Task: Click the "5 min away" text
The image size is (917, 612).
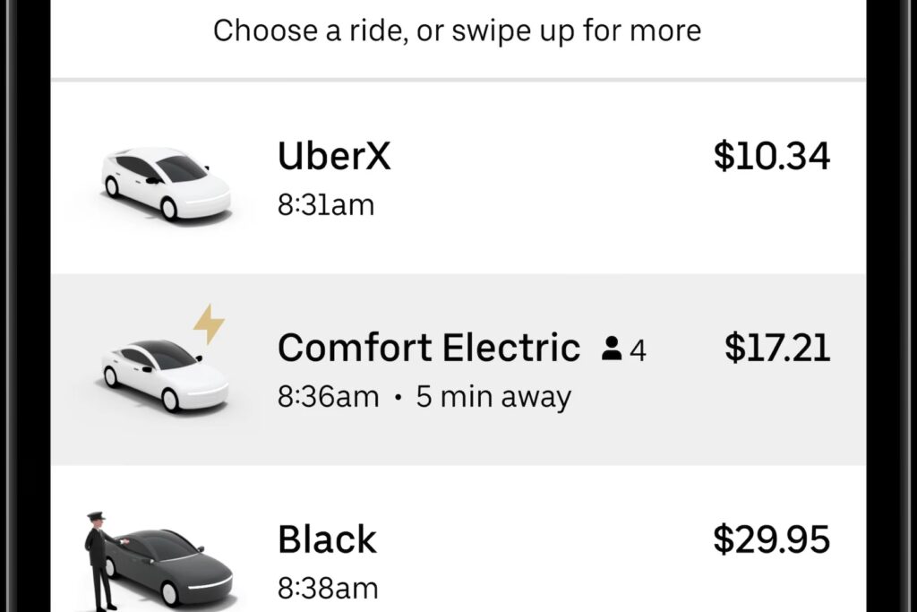Action: coord(493,397)
